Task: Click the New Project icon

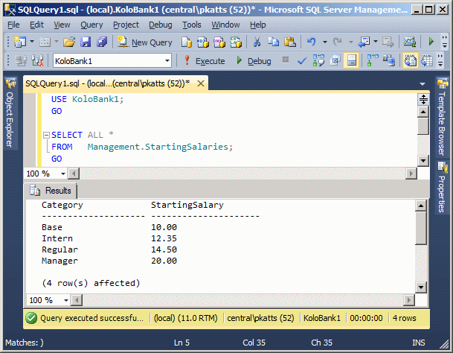Action: (19, 42)
